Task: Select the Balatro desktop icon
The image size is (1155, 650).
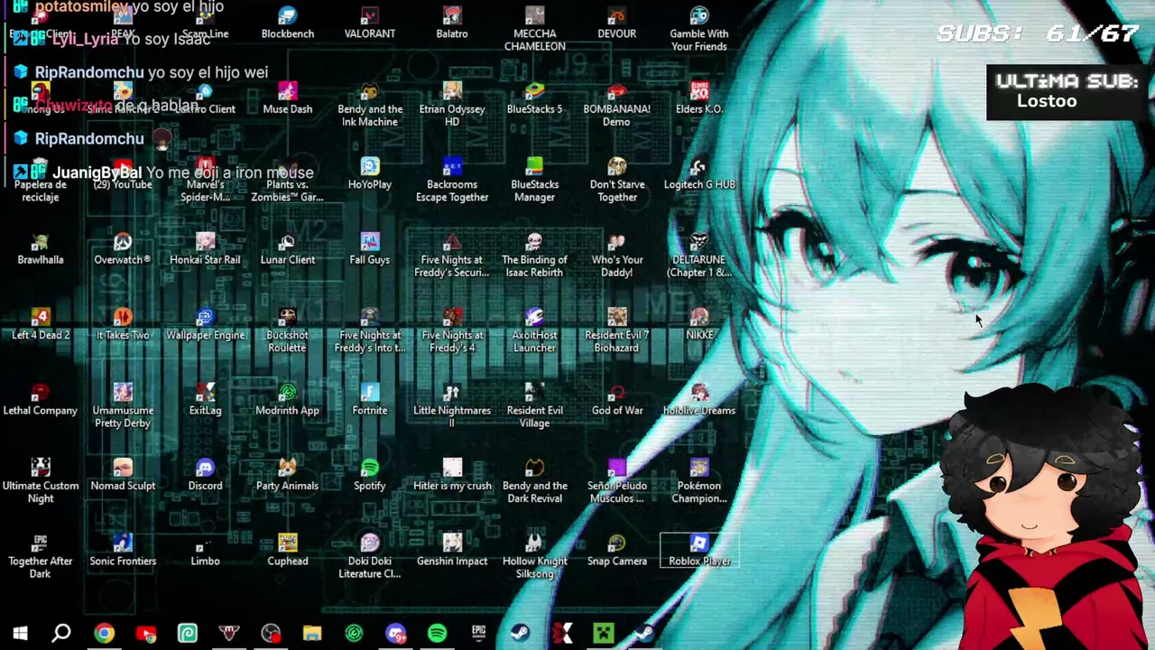Action: [x=452, y=23]
